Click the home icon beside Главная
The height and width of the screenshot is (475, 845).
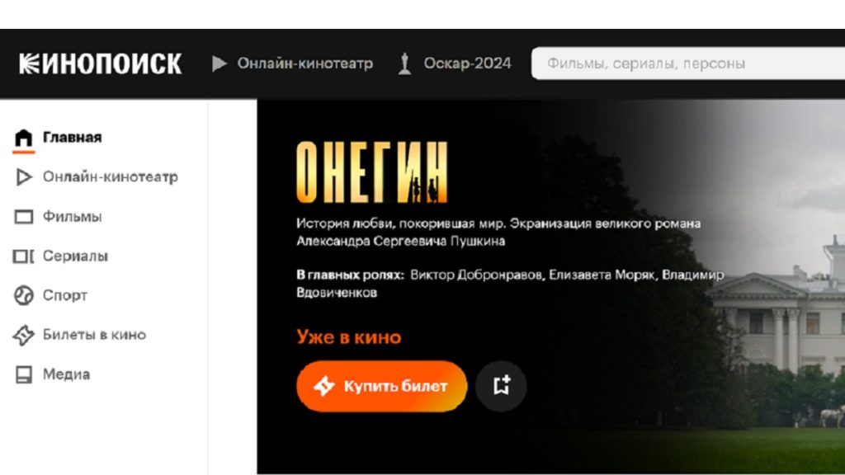tap(24, 138)
